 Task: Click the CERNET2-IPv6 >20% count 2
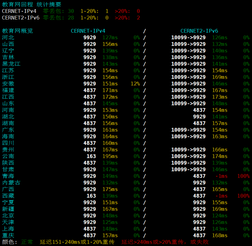pos(138,18)
